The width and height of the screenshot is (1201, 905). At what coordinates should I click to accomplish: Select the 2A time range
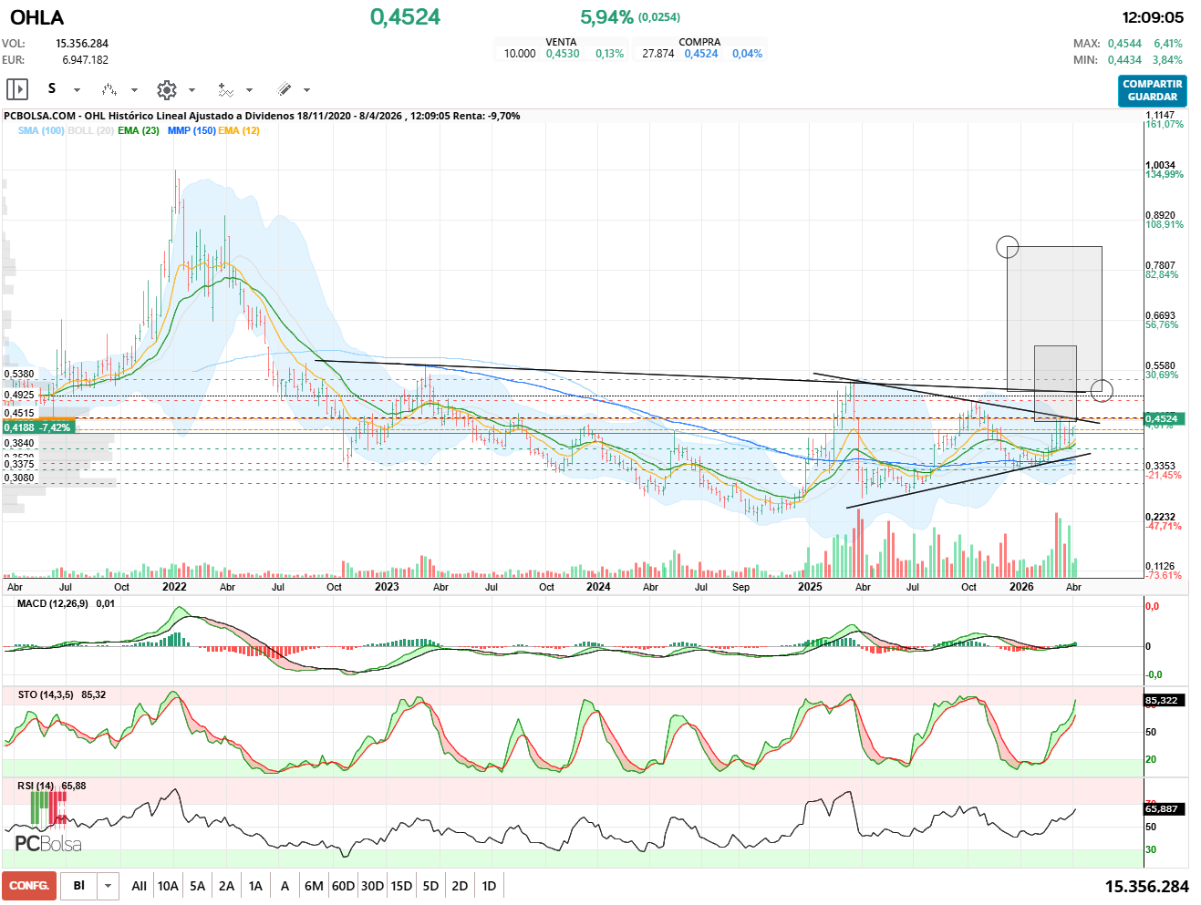tap(226, 886)
